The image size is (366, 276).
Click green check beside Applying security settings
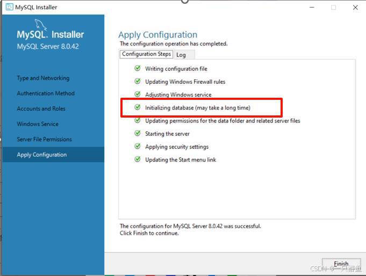coord(138,146)
